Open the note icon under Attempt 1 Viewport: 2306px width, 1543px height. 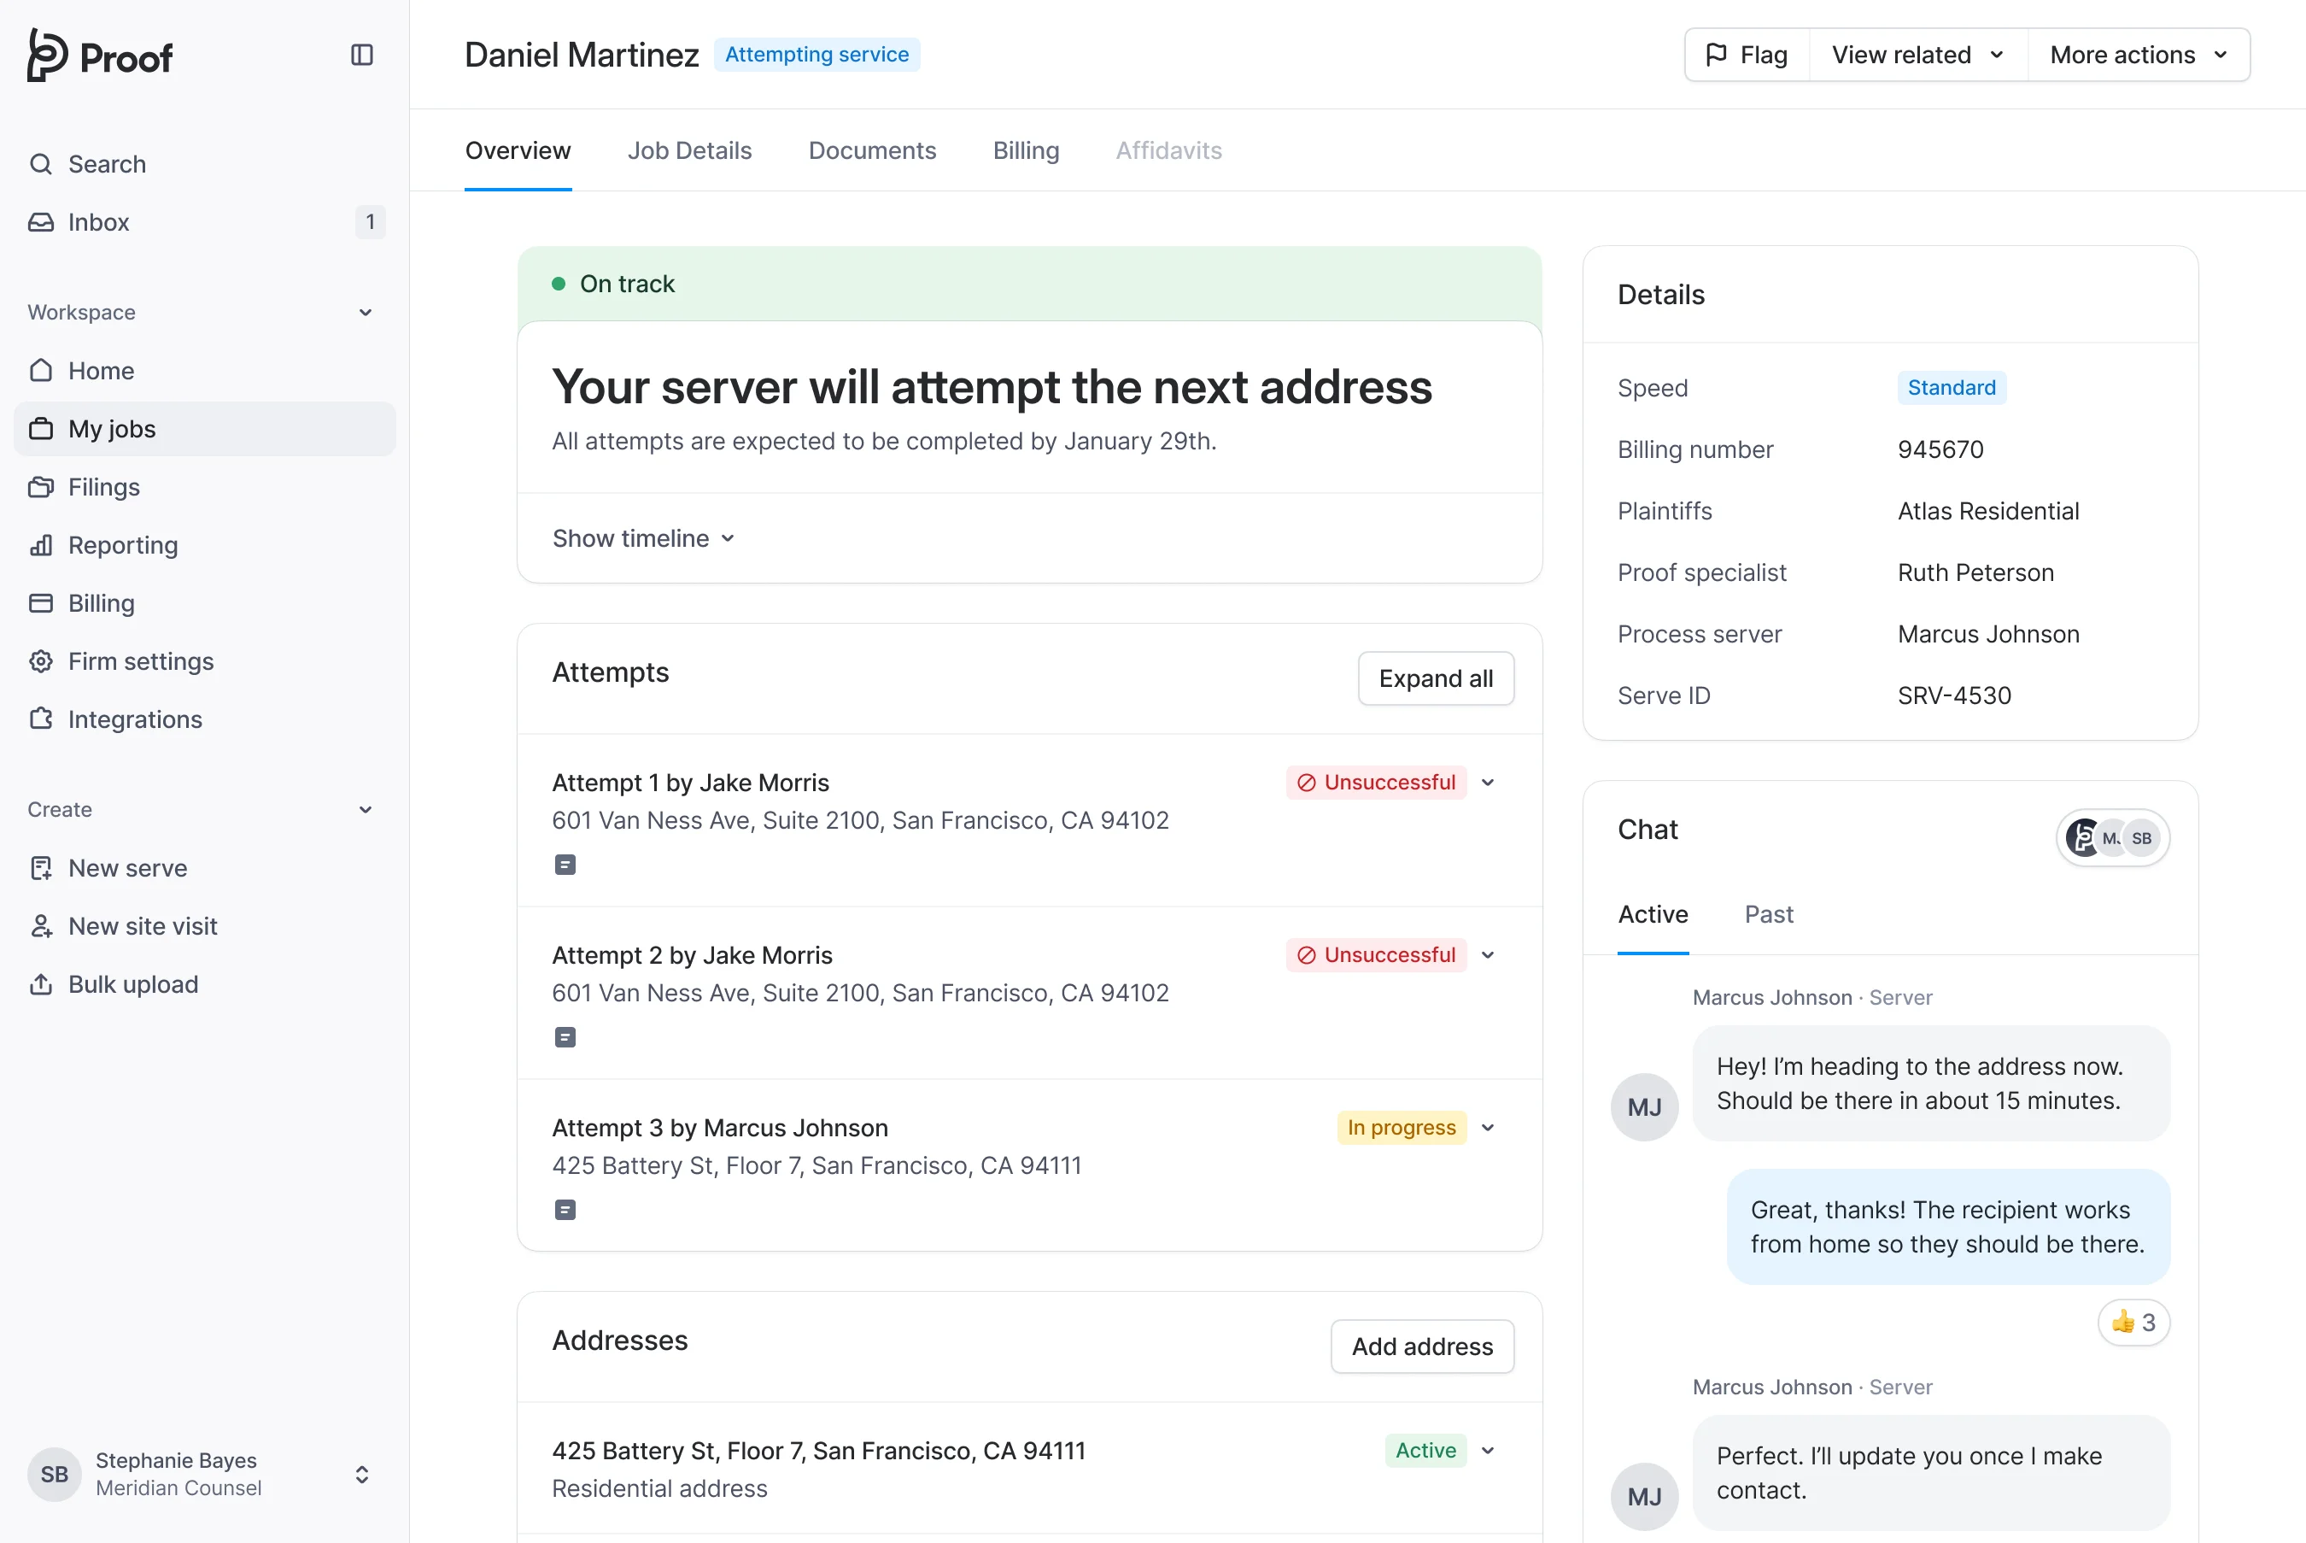pos(565,865)
